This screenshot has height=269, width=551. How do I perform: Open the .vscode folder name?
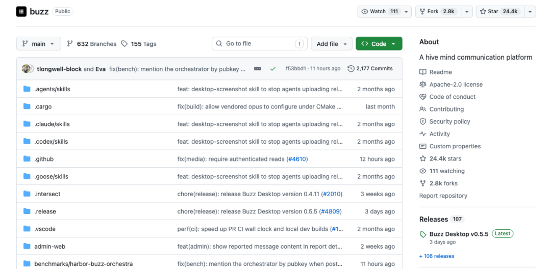tap(45, 229)
